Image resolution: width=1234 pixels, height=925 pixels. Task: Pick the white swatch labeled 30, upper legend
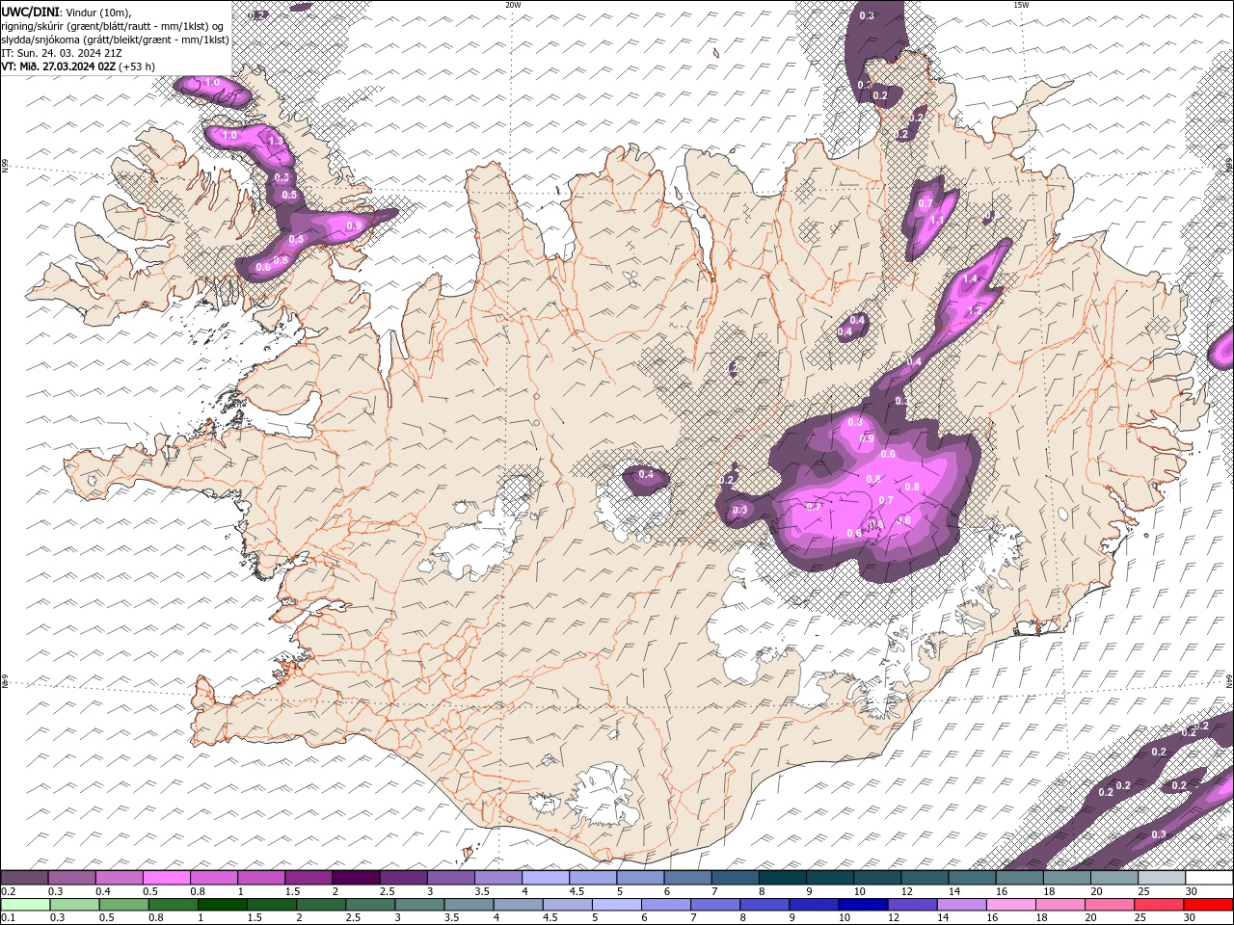(1209, 878)
